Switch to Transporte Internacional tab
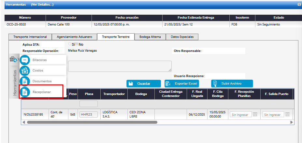The width and height of the screenshot is (302, 143). point(30,37)
